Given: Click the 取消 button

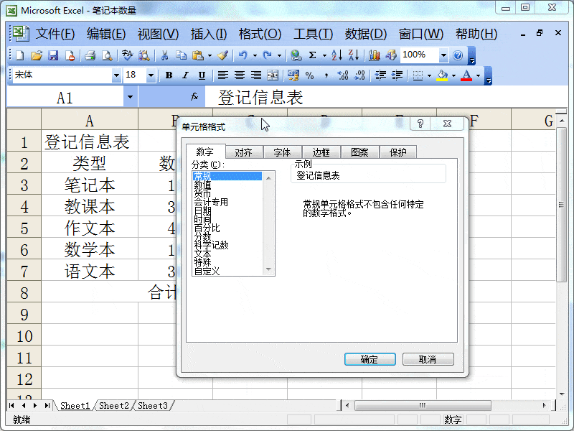Looking at the screenshot, I should 428,358.
